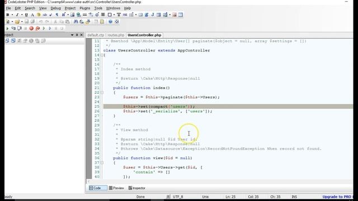Open a file with the folder icon

(17, 22)
